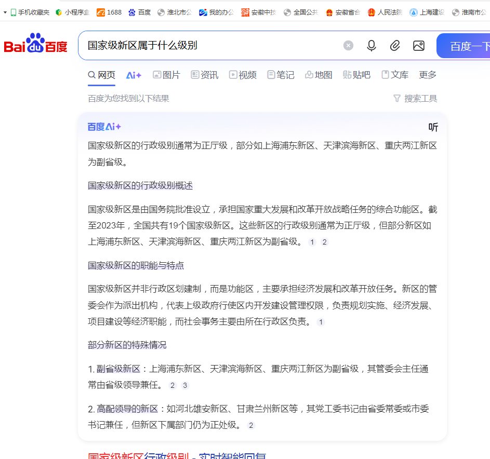This screenshot has width=490, height=459.
Task: Attach a file using paperclip icon
Action: 395,46
